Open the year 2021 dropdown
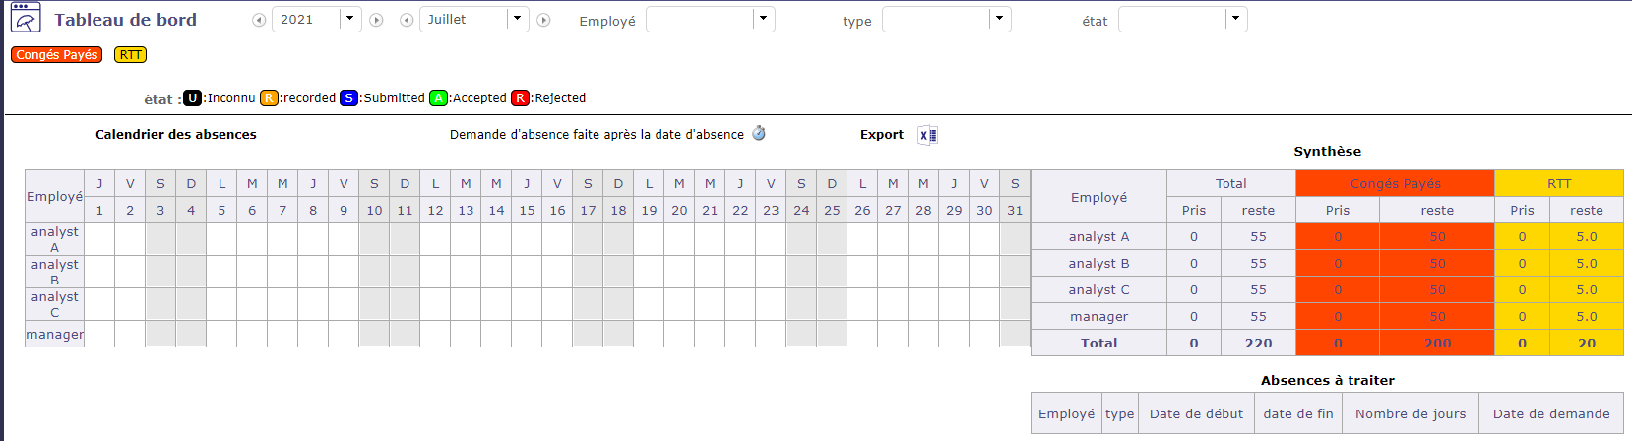Viewport: 1632px width, 441px height. tap(350, 19)
